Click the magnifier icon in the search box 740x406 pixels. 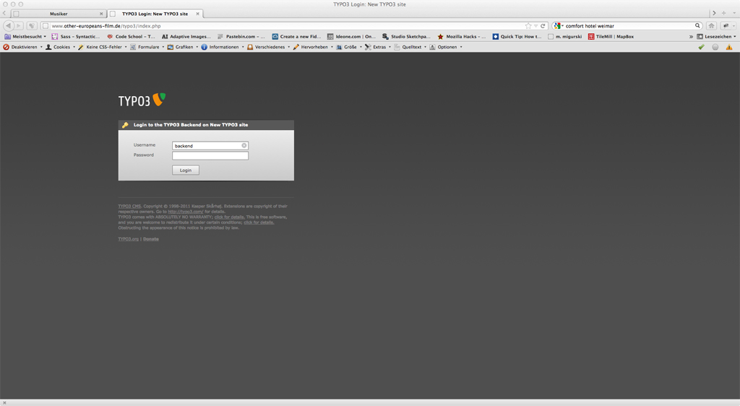[697, 25]
